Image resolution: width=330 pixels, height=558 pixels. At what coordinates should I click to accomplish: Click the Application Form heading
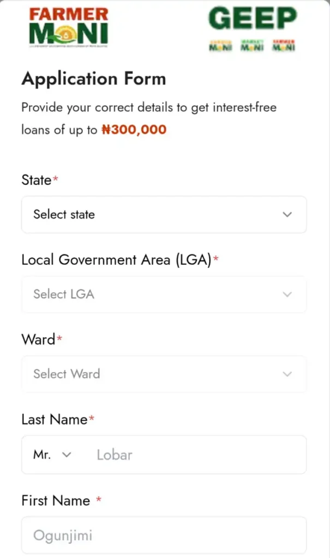(x=93, y=78)
